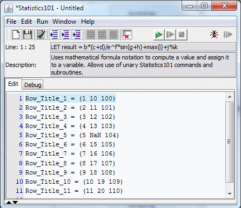This screenshot has height=208, width=241.
Task: Click code line Row_Title_5 with NaN value
Action: (x=72, y=135)
